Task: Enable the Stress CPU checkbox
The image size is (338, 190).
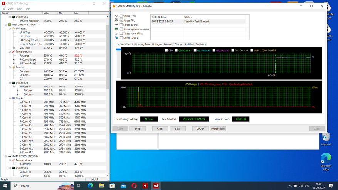Action: click(x=121, y=16)
